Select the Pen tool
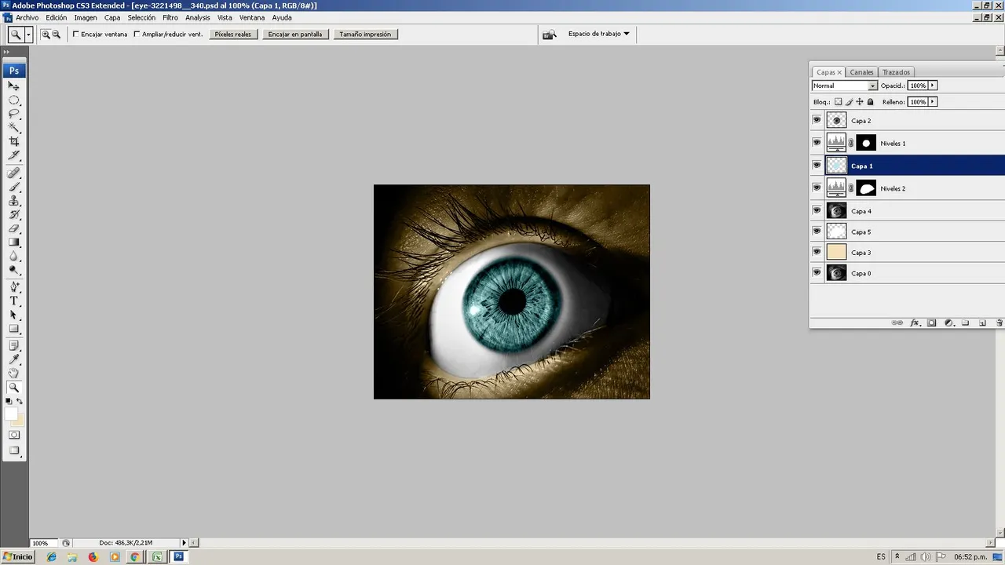This screenshot has width=1005, height=565. [x=14, y=287]
